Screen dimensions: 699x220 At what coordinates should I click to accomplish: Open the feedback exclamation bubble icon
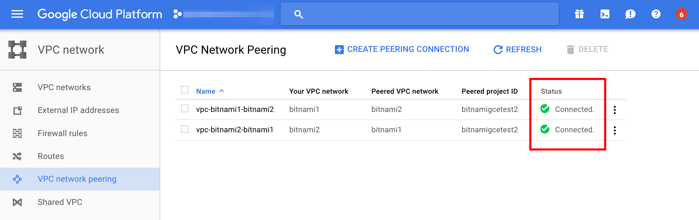[x=630, y=14]
